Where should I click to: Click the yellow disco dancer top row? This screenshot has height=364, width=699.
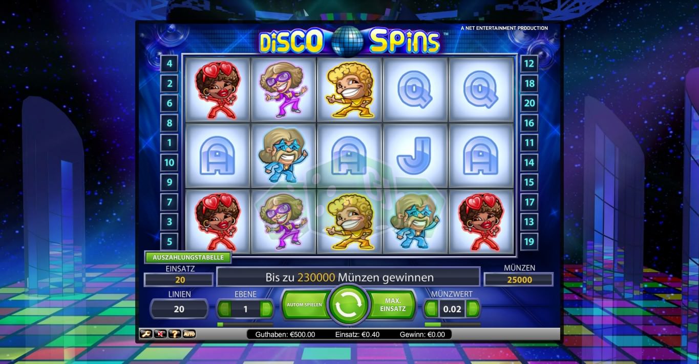click(349, 90)
